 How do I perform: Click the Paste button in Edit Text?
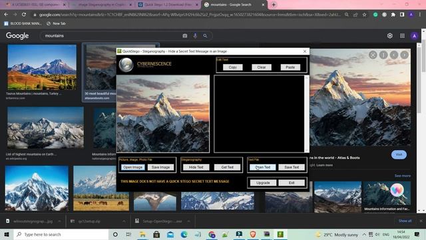[x=290, y=67]
